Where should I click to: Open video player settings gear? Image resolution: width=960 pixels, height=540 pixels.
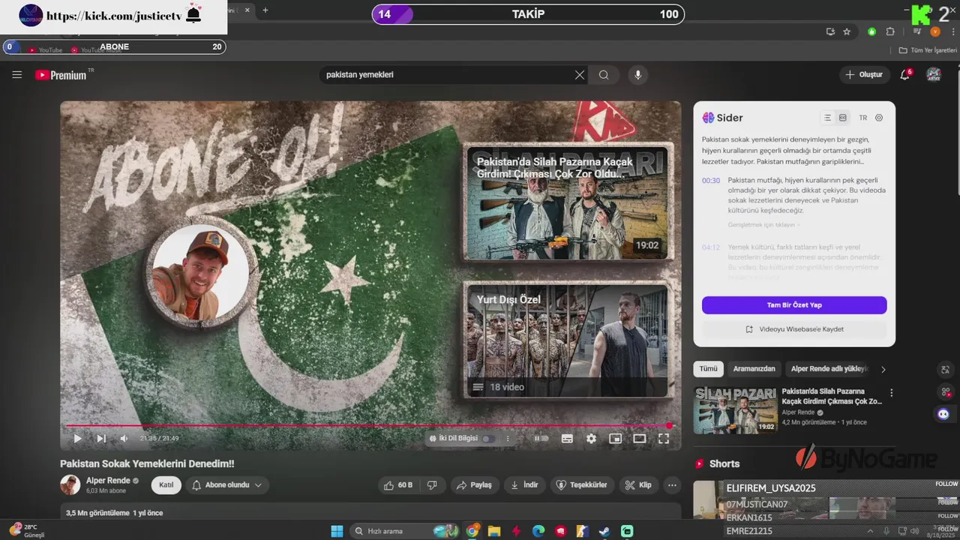coord(591,438)
